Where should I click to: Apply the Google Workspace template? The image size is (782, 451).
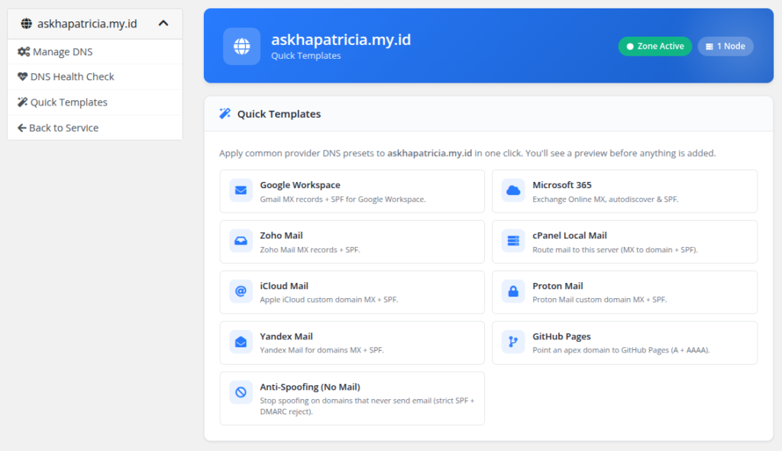pyautogui.click(x=352, y=191)
